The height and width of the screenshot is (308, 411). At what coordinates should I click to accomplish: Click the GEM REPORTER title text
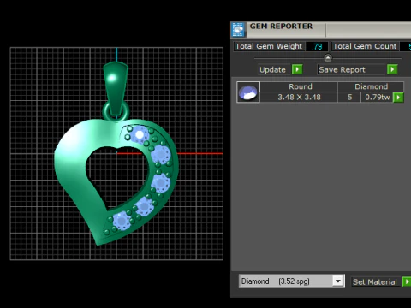click(x=281, y=27)
